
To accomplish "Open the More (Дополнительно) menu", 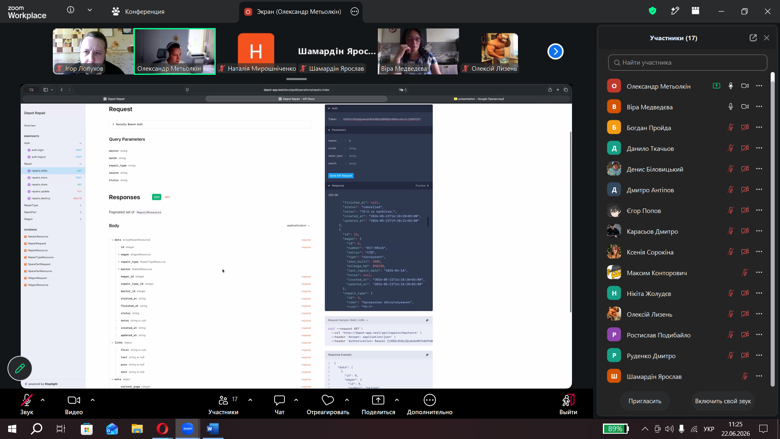I will [x=430, y=405].
